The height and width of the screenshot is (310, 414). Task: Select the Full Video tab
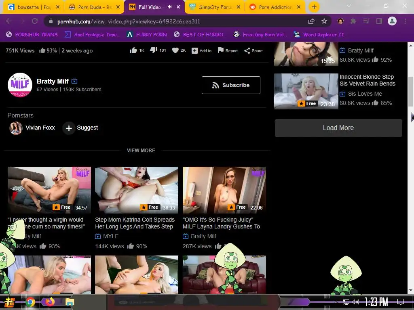(x=154, y=7)
